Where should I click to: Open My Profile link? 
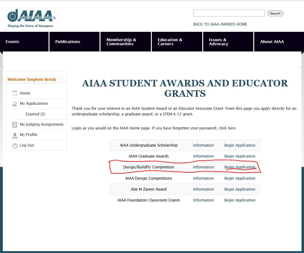28,135
